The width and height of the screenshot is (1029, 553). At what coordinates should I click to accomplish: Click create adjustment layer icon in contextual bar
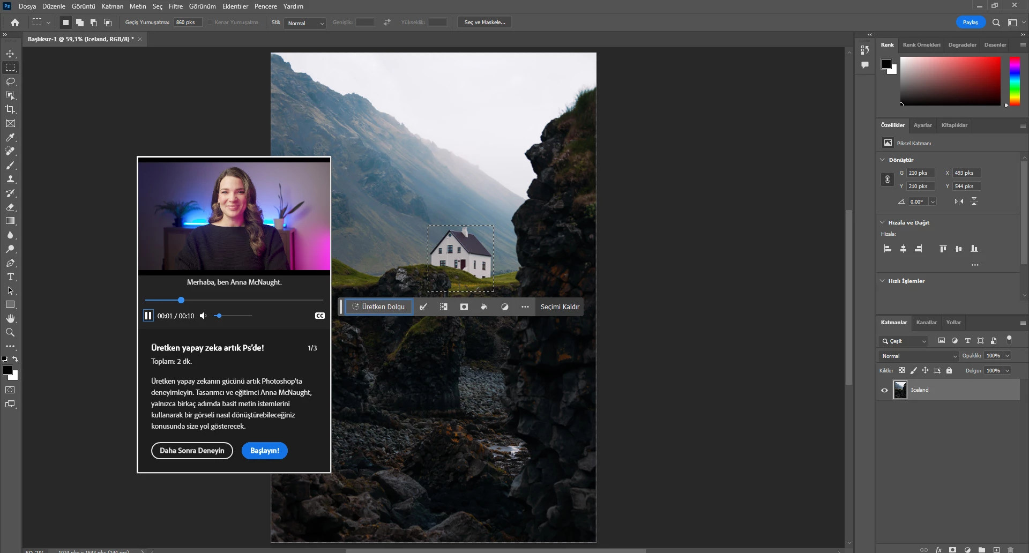point(504,307)
